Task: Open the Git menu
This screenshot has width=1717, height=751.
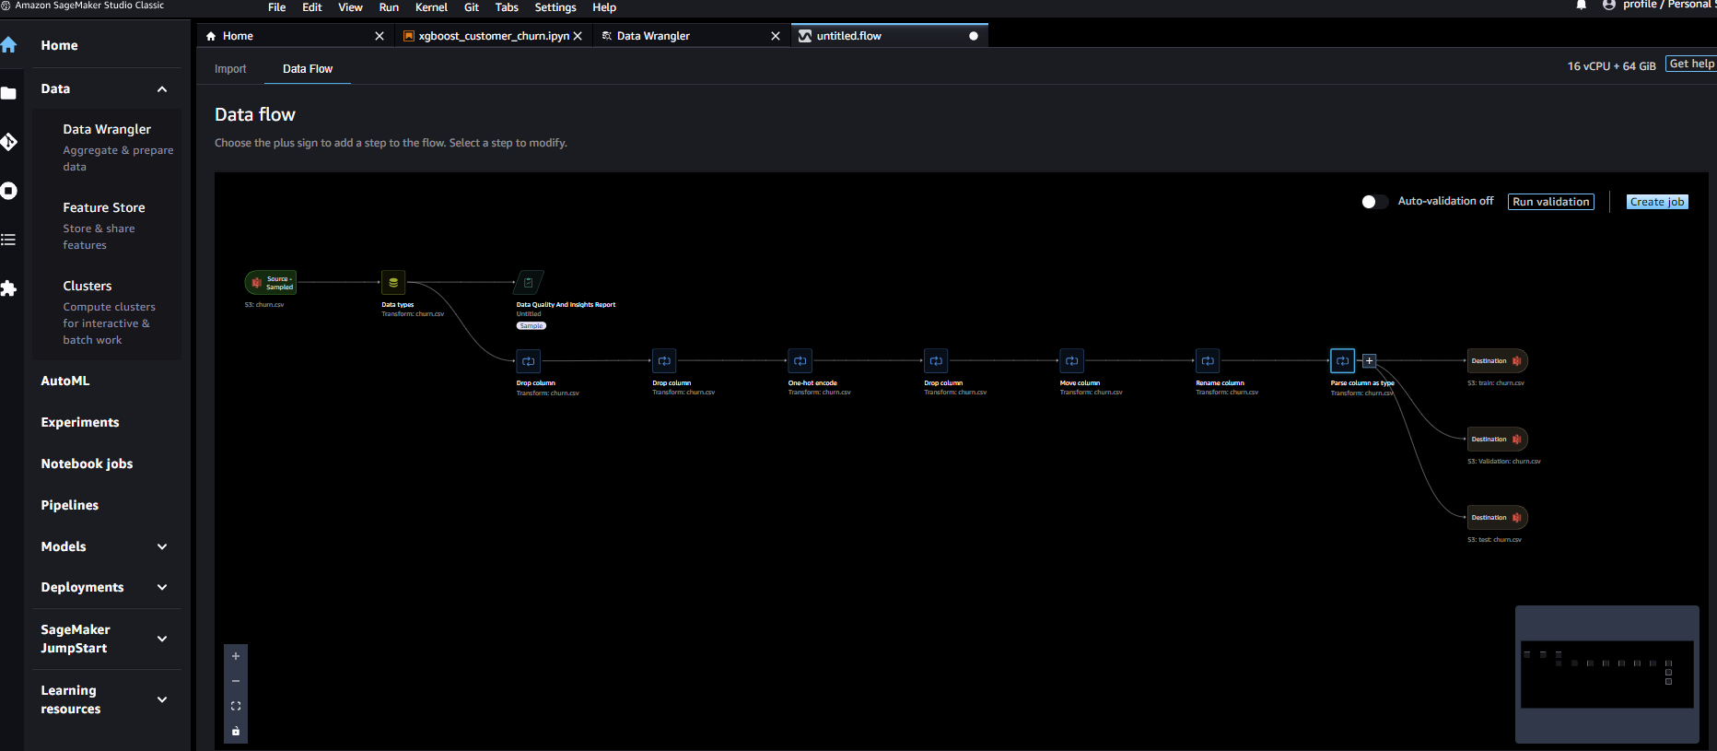Action: [472, 7]
